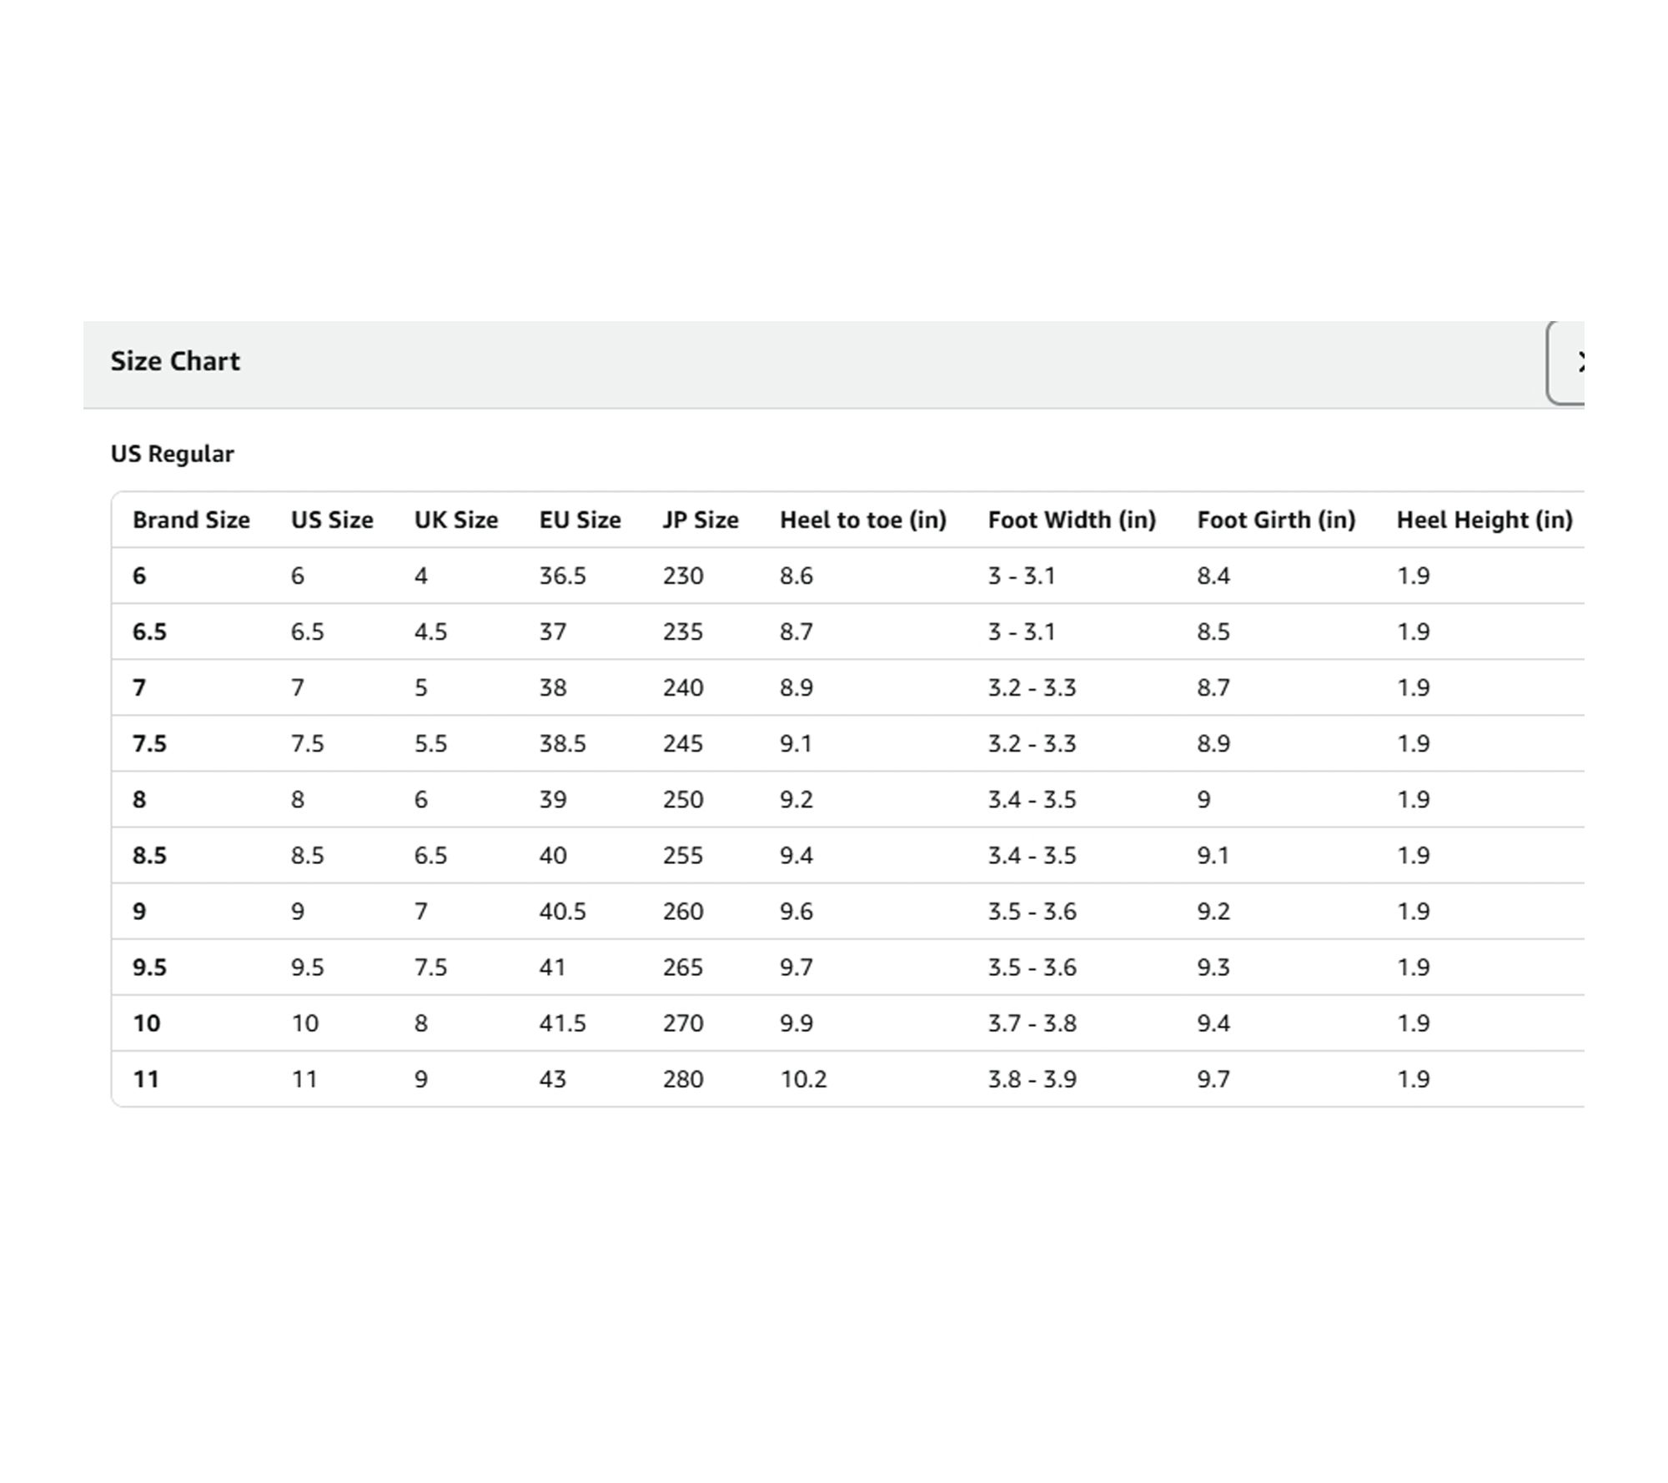This screenshot has height=1483, width=1668.
Task: Click the Foot Girth (in) header
Action: point(1276,520)
